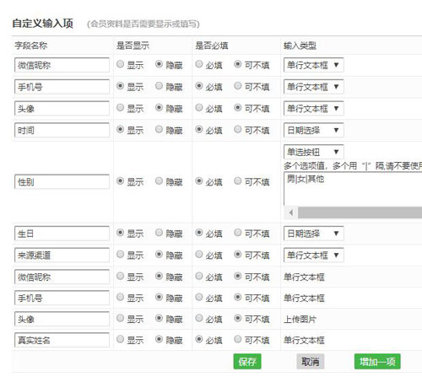Edit the 性别 field name input

click(x=62, y=181)
